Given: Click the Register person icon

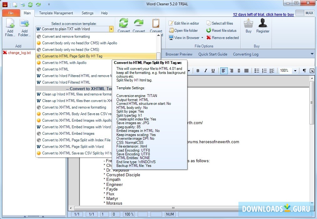Looking at the screenshot, I should click(263, 23).
